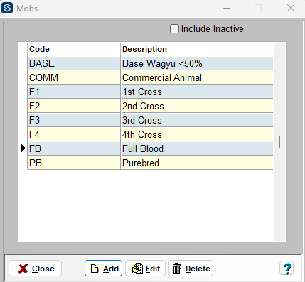
Task: Select the Purebred row
Action: 151,163
